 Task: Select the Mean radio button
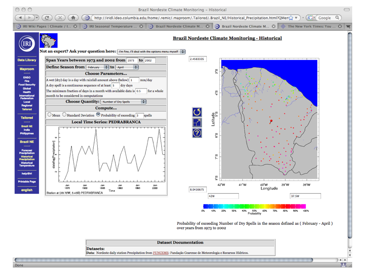(49, 115)
